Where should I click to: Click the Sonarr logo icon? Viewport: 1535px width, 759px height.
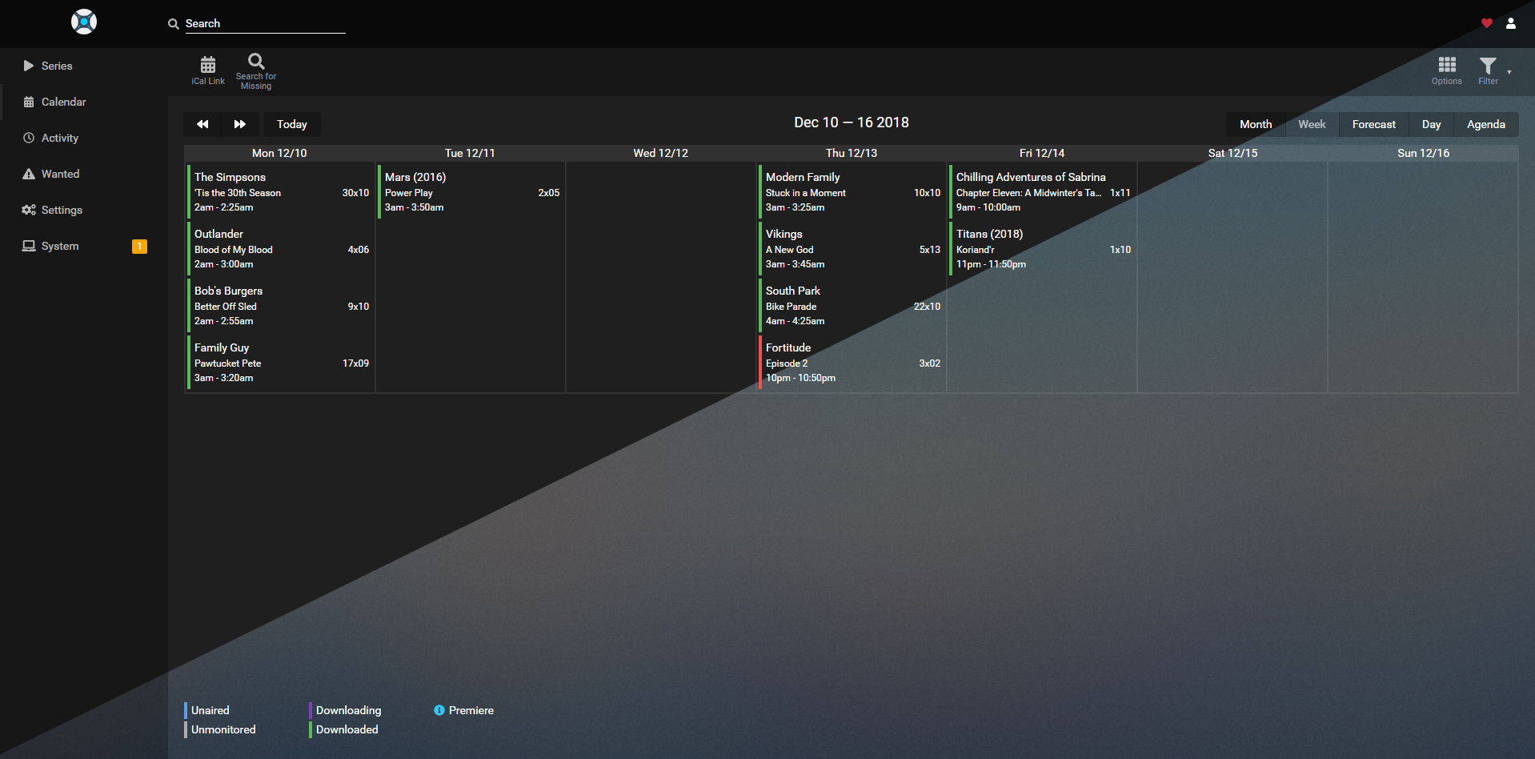(84, 22)
